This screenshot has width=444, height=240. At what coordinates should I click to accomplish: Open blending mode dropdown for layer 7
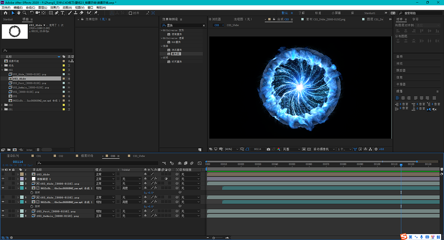pos(105,211)
